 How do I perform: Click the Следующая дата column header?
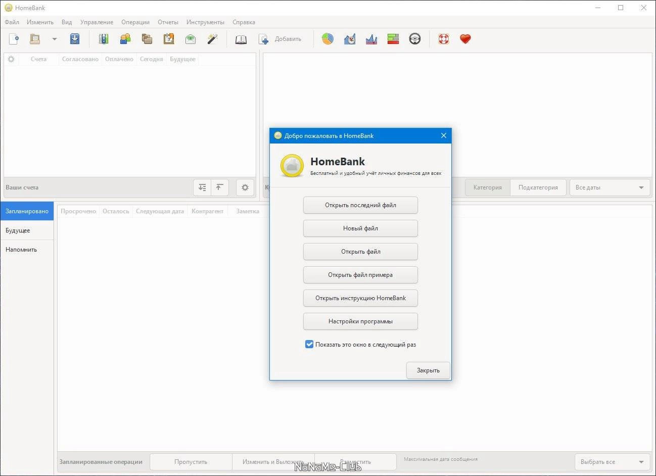click(160, 211)
